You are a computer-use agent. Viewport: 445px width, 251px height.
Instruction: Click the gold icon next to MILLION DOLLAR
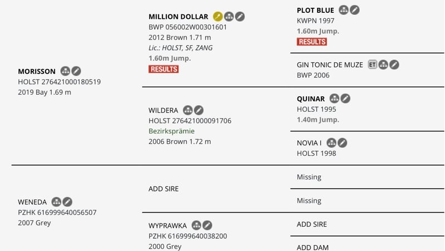tap(218, 17)
